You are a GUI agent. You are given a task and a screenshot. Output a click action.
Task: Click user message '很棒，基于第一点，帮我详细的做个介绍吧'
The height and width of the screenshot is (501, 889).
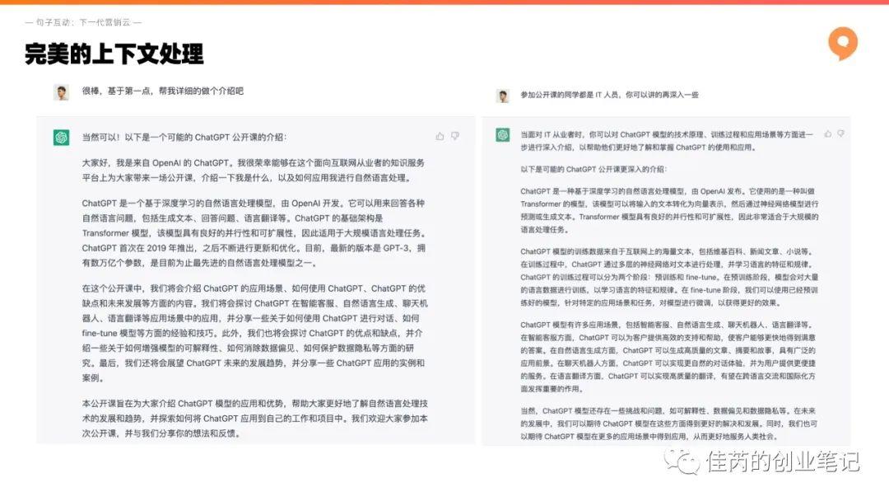click(x=163, y=91)
